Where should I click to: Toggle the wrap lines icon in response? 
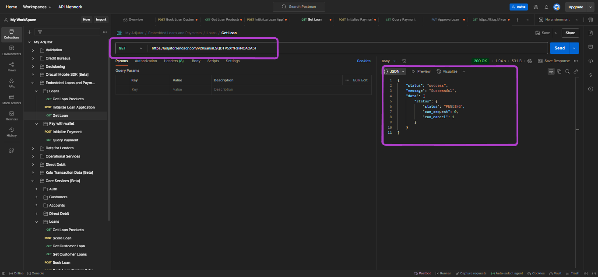tap(551, 71)
